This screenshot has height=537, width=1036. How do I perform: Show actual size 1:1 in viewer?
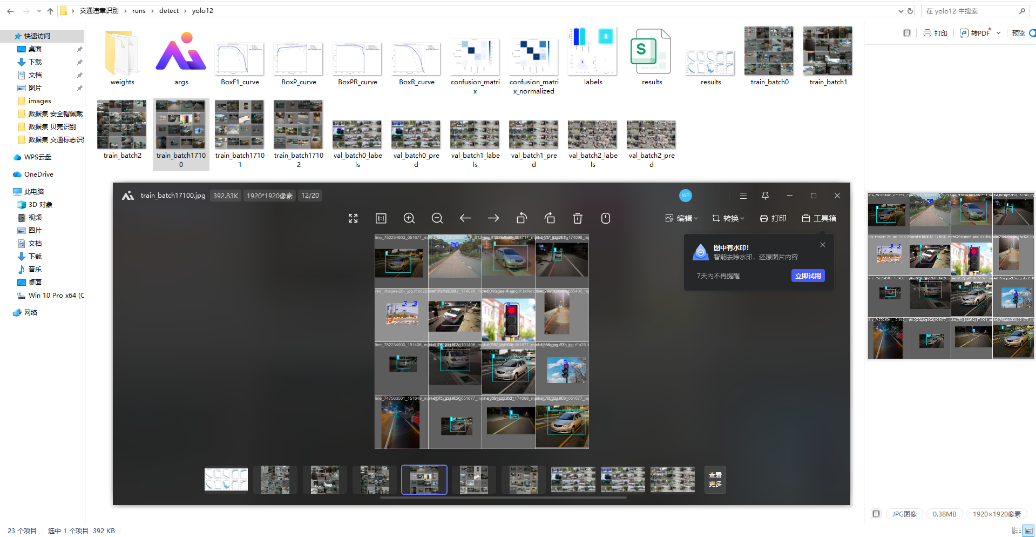(x=381, y=218)
